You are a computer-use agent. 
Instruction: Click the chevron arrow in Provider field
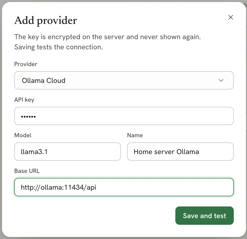[x=221, y=80]
